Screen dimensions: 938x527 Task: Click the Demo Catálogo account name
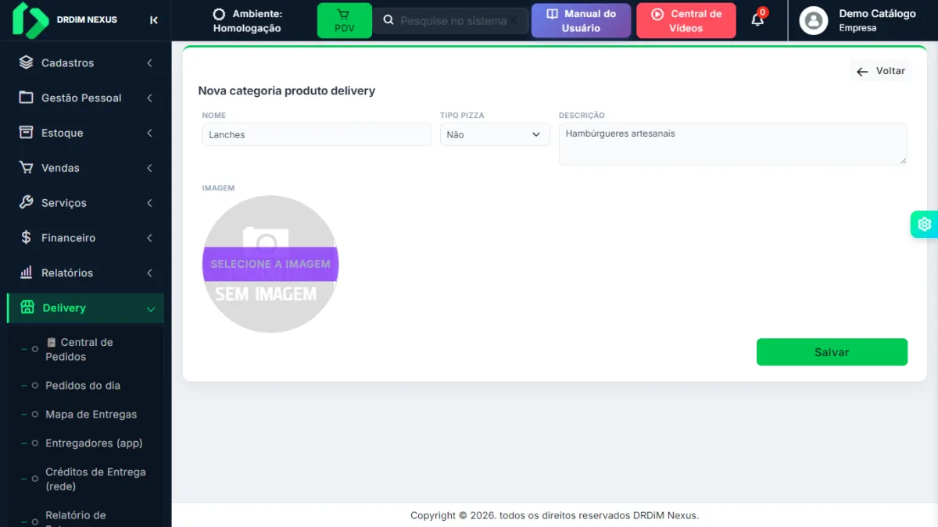877,13
